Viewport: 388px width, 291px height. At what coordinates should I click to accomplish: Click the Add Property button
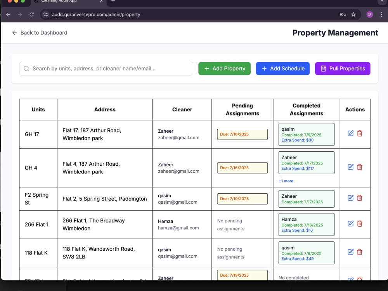tap(224, 69)
